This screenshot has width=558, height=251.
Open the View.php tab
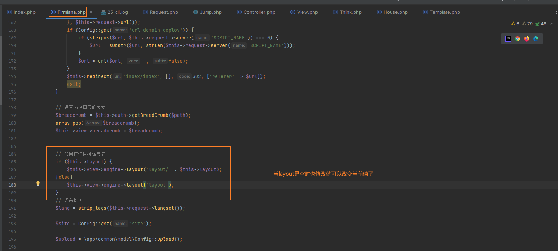304,12
